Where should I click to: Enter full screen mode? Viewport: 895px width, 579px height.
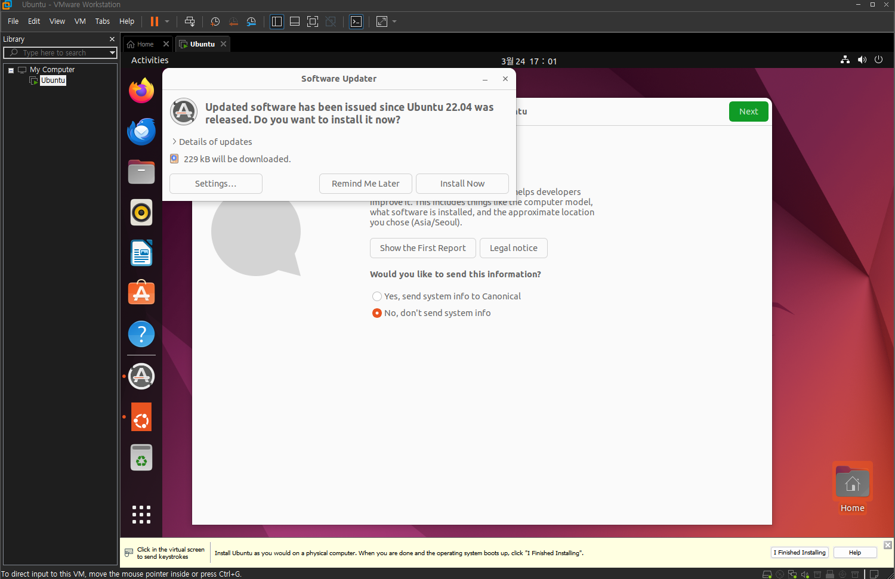point(313,21)
